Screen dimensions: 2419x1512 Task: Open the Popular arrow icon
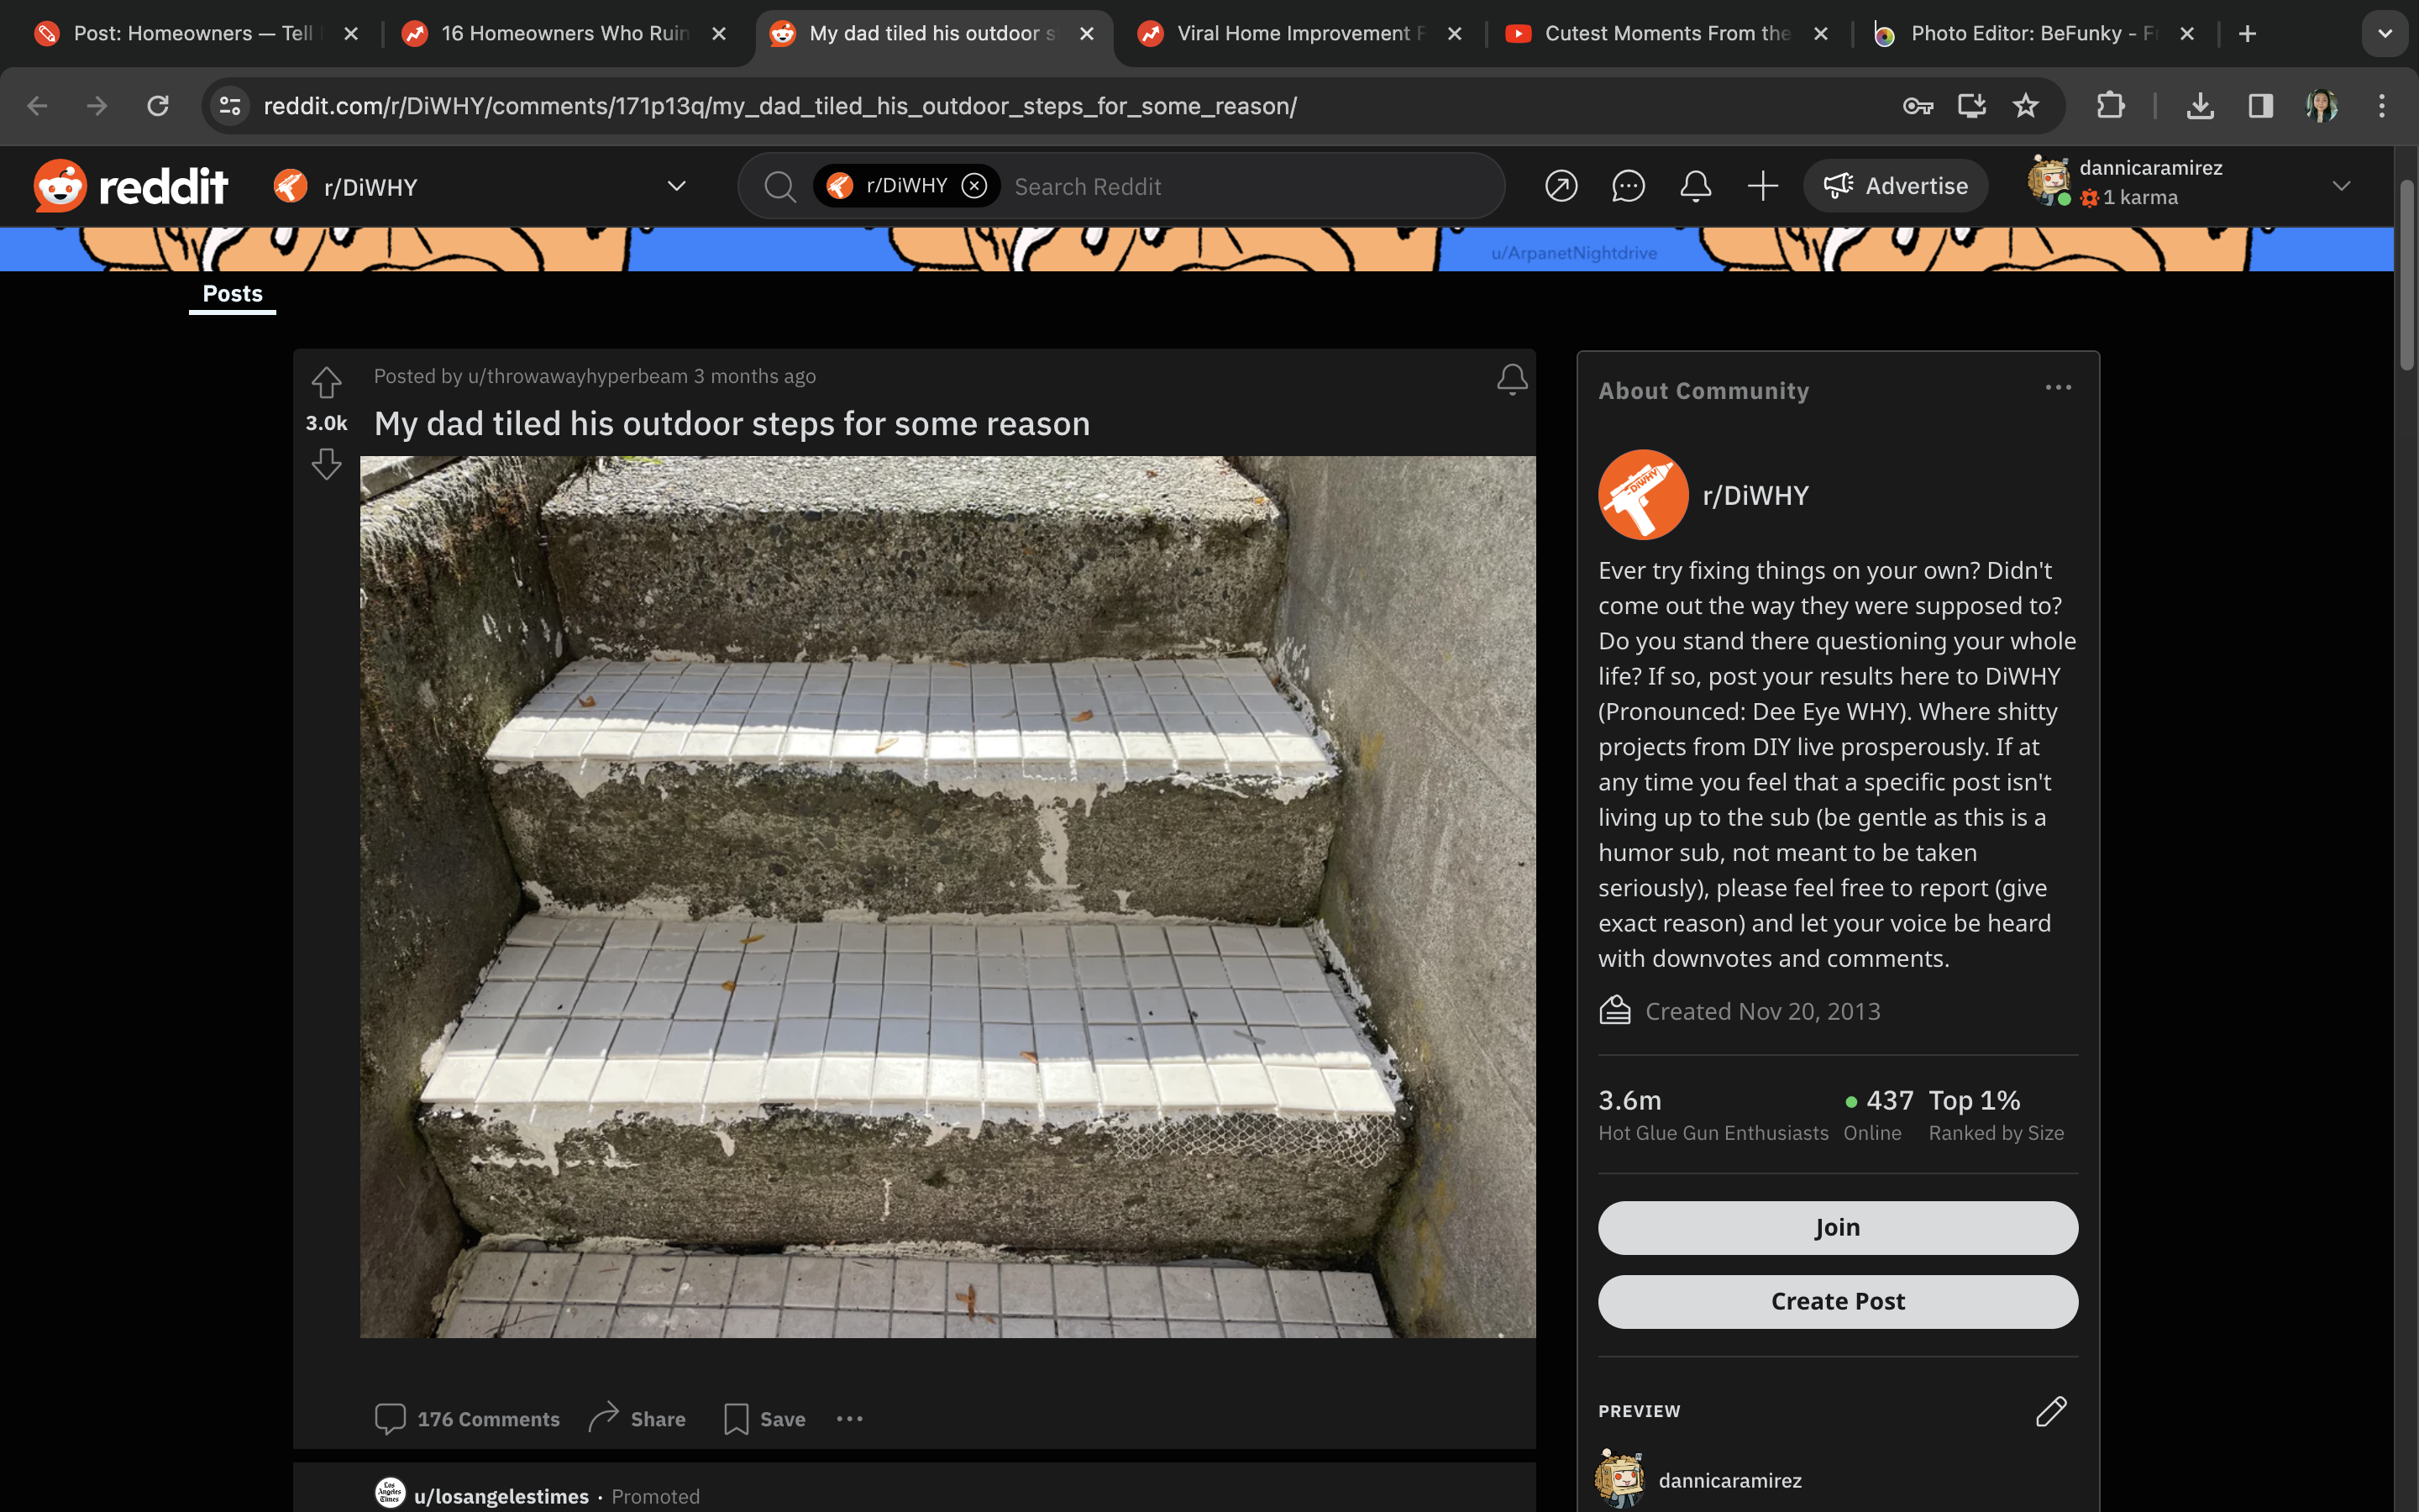pos(1561,186)
